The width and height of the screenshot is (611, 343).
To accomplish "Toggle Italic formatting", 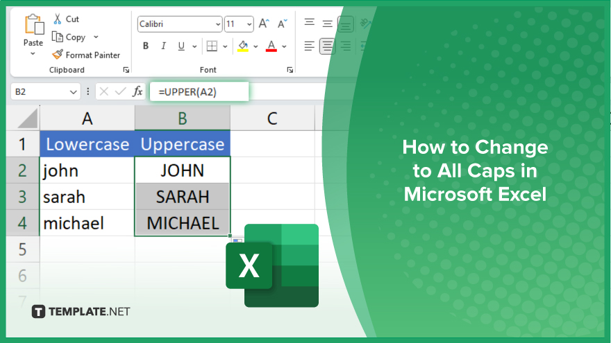I will pos(163,46).
